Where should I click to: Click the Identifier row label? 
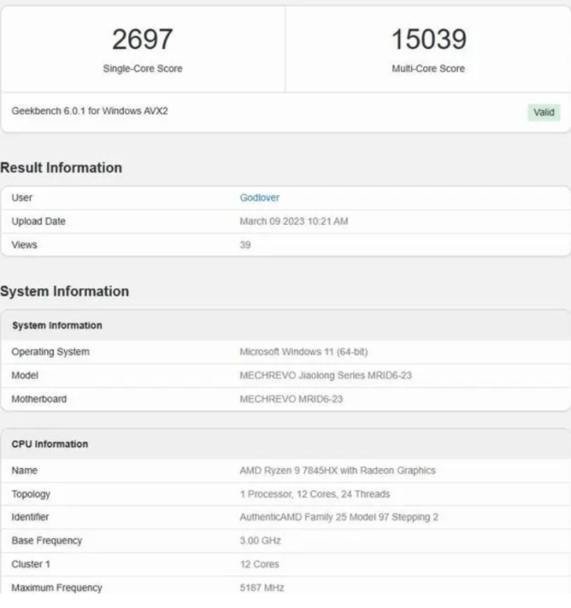[30, 517]
